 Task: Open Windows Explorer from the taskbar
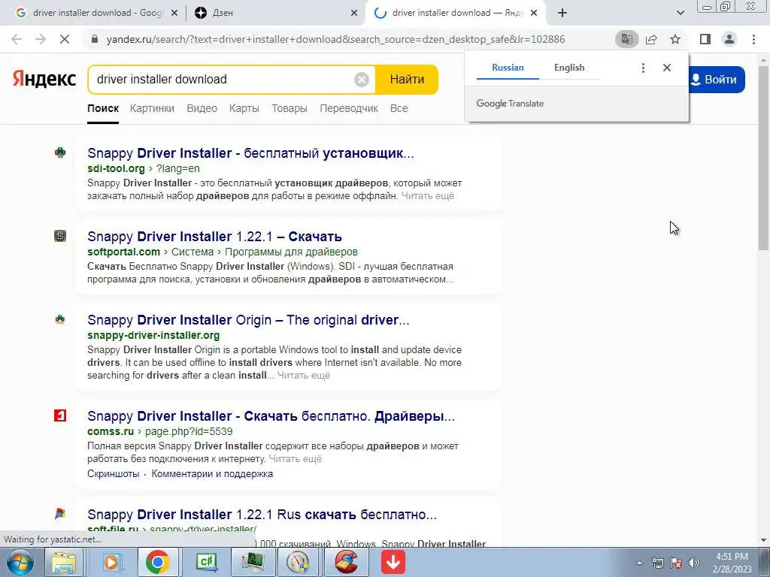tap(64, 562)
